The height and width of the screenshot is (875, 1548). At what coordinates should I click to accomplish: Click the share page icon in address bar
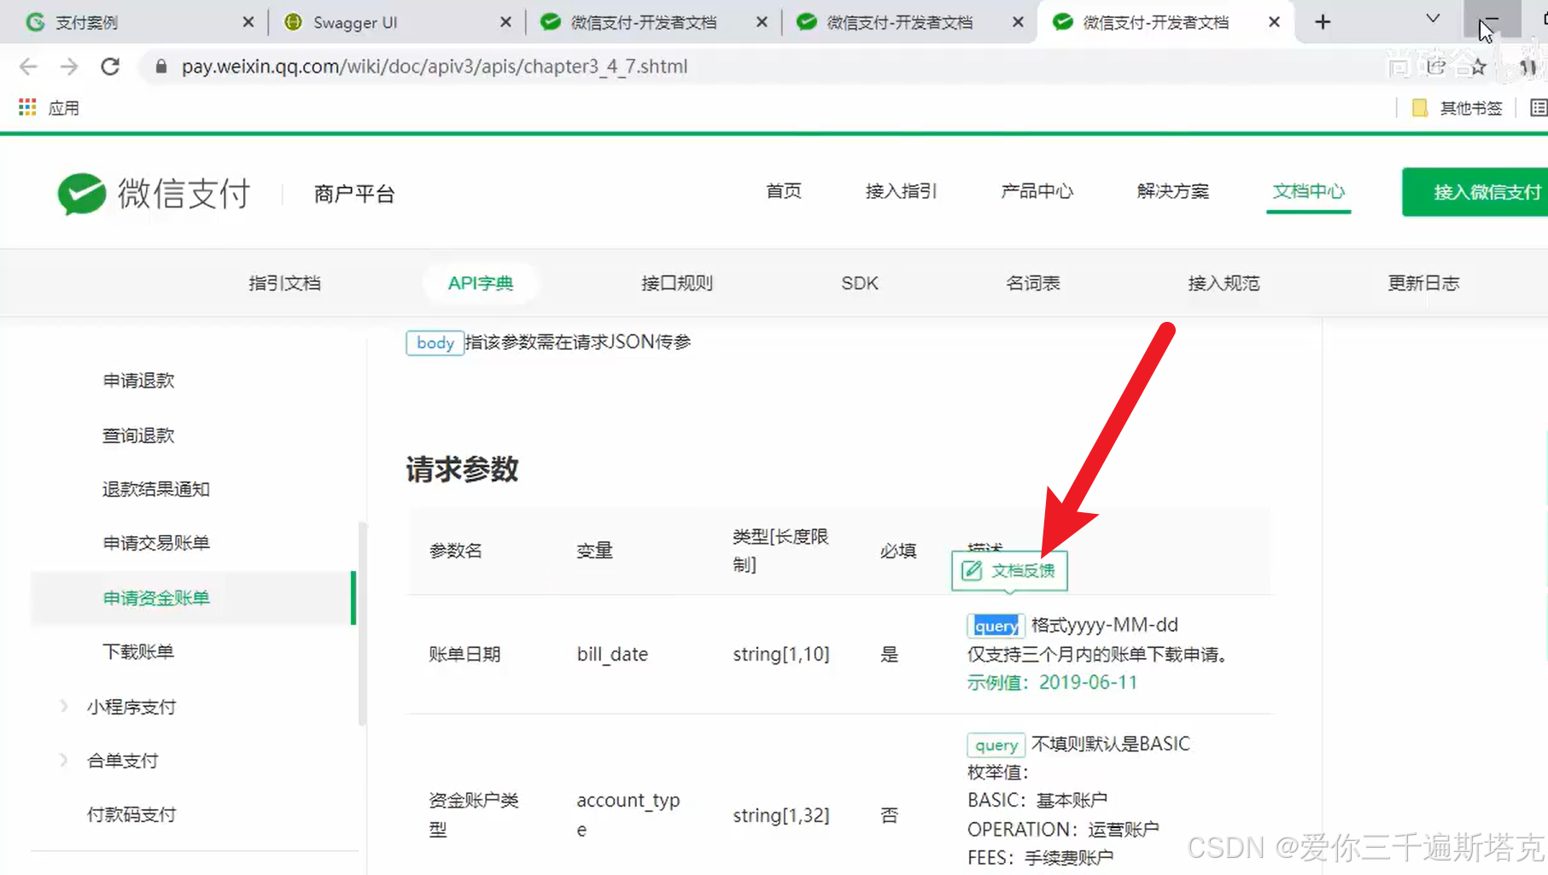pos(1436,67)
